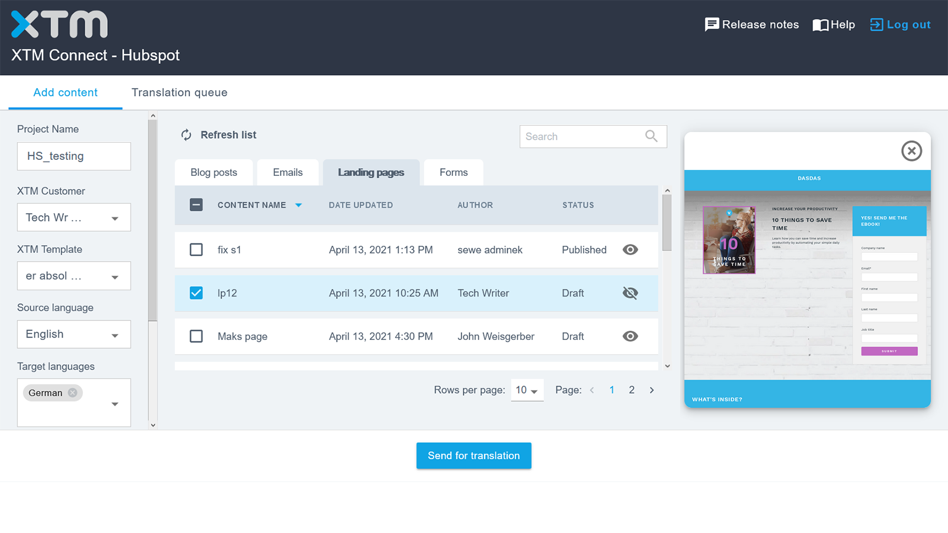Show preview for fix s1 row
This screenshot has height=533, width=948.
630,250
